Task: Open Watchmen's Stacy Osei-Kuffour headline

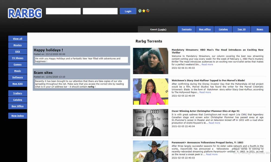Action: pos(208,80)
